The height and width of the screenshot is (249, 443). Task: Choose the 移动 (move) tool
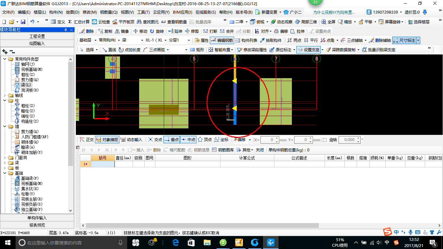tap(140, 31)
